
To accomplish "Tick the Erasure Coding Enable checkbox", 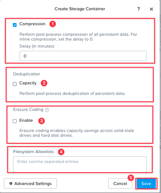I will coord(15,121).
